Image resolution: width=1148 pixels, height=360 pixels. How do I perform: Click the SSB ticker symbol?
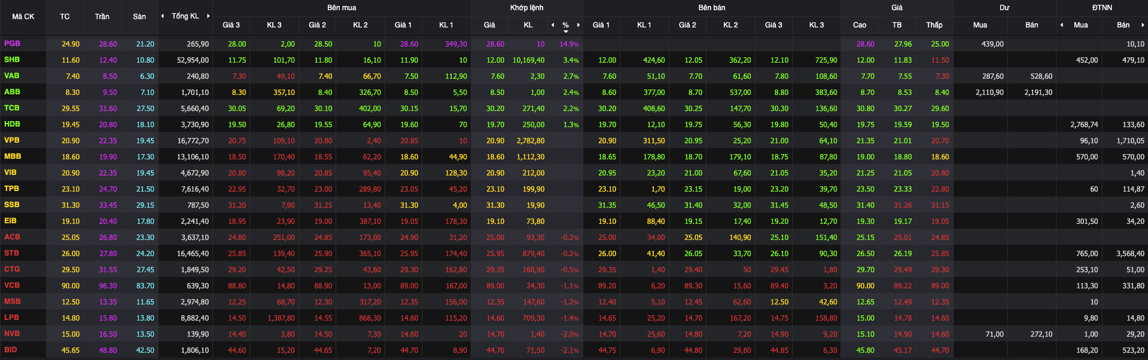pos(12,205)
